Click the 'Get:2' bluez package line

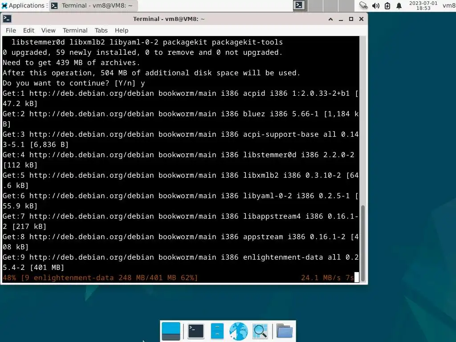(x=181, y=119)
